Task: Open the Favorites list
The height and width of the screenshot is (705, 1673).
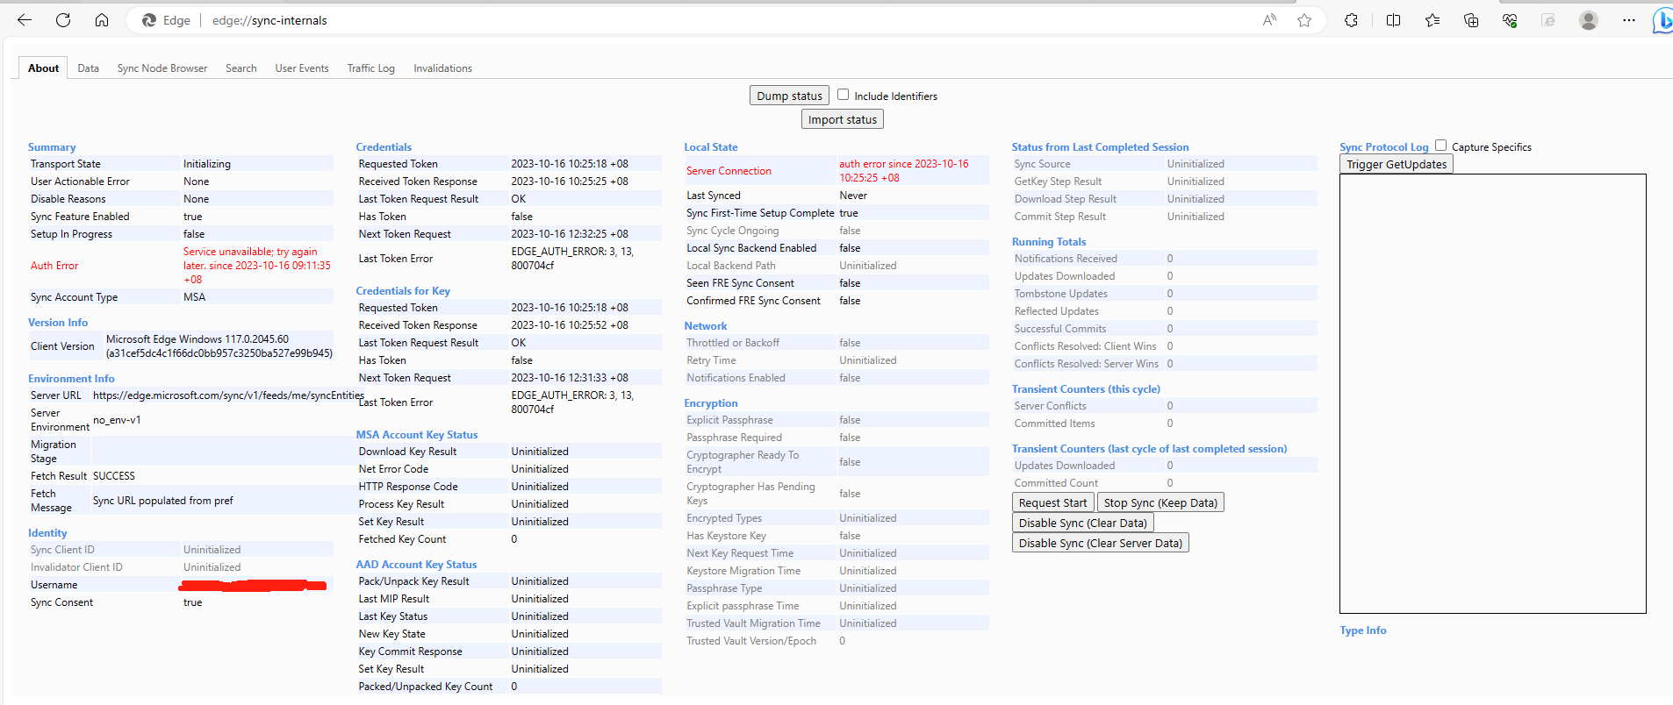Action: tap(1432, 20)
